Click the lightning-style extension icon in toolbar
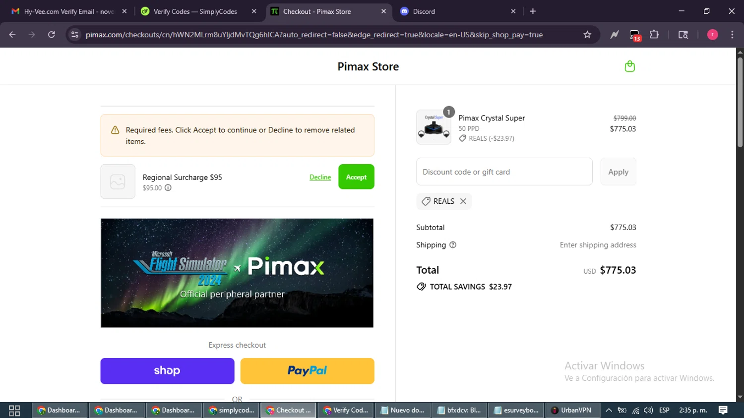 click(615, 35)
